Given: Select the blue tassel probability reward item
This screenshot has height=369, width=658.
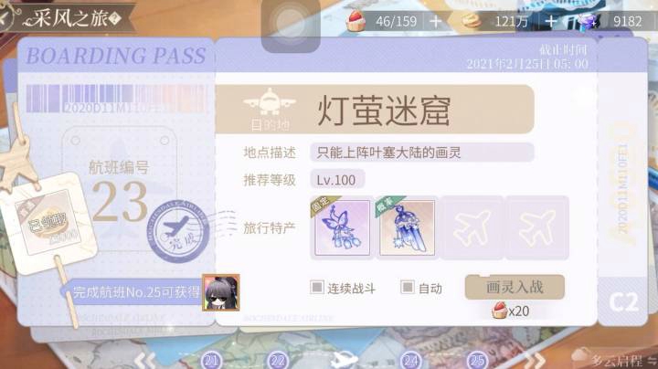Looking at the screenshot, I should [x=406, y=227].
